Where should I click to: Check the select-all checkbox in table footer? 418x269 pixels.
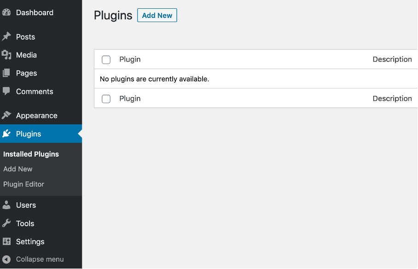click(106, 99)
